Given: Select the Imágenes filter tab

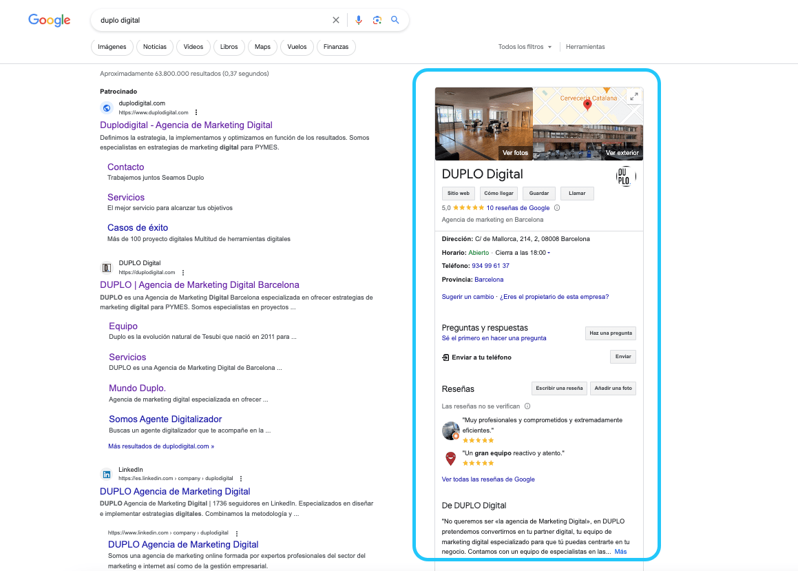Looking at the screenshot, I should pyautogui.click(x=112, y=47).
